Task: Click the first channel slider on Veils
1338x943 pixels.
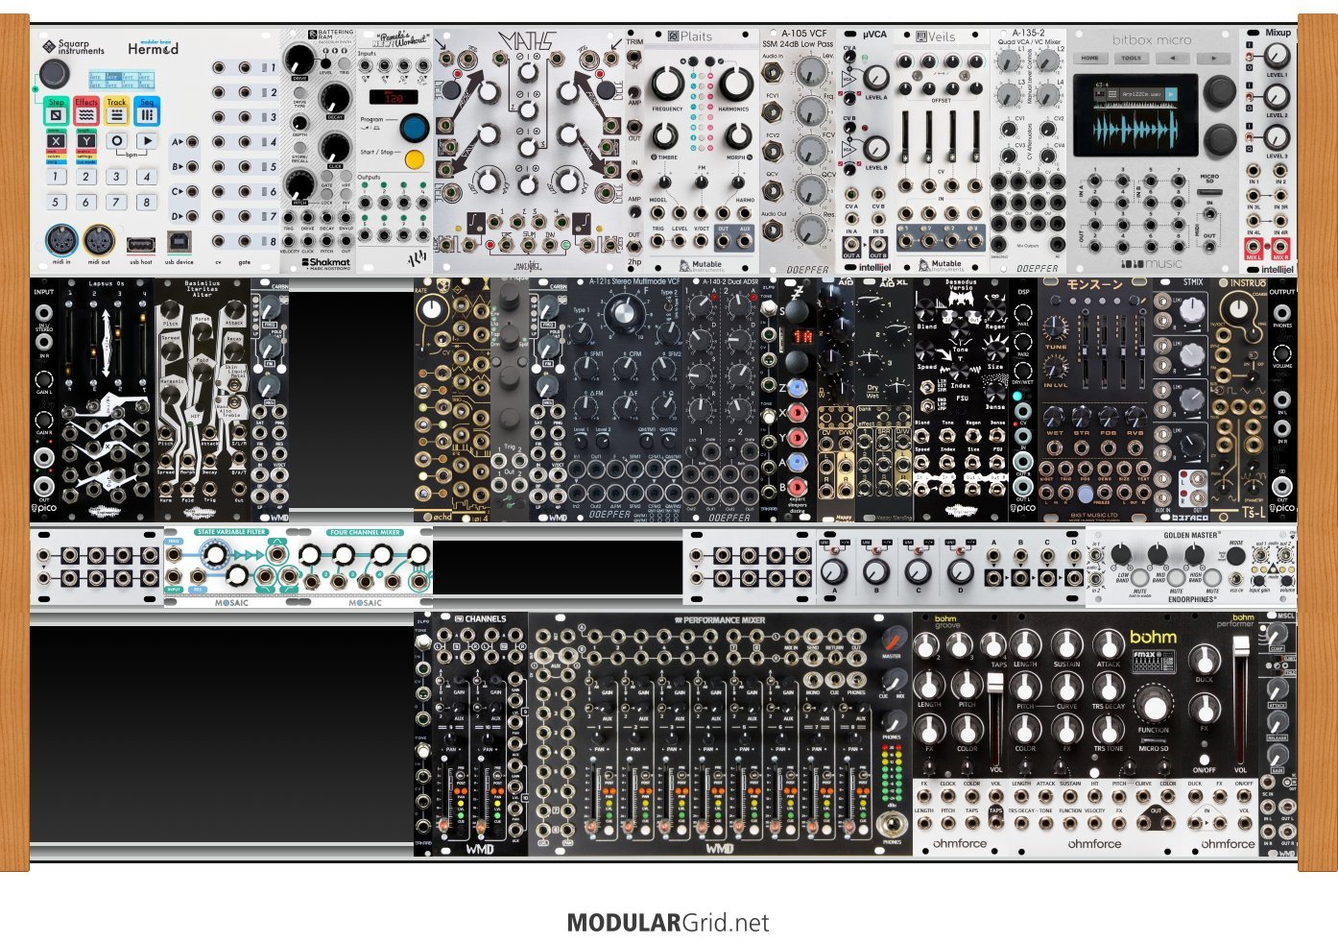Action: (907, 139)
